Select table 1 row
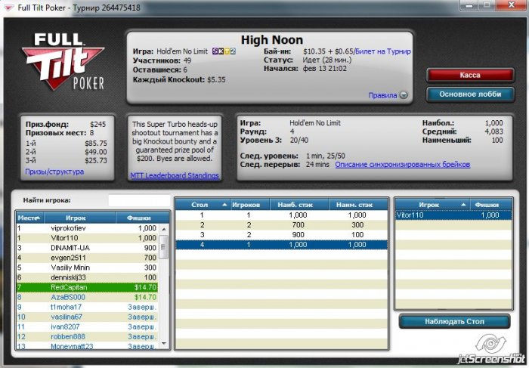The image size is (529, 368). pyautogui.click(x=282, y=215)
